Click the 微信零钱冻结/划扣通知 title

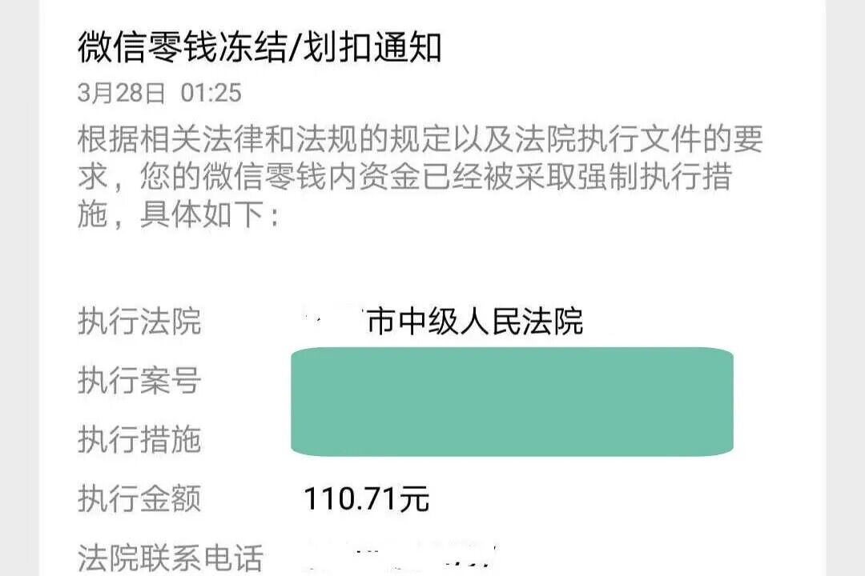pos(259,48)
